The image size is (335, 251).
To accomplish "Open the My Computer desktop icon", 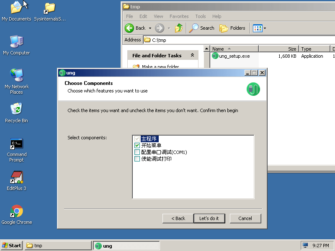I will click(16, 42).
